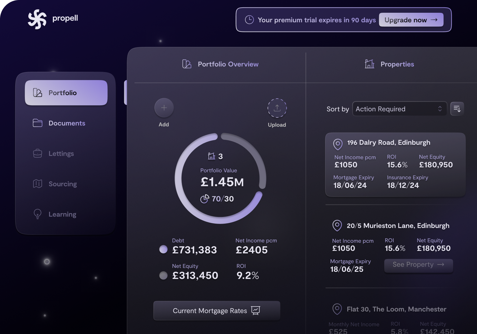
Task: Click the Learning lightbulb icon
Action: pyautogui.click(x=37, y=214)
